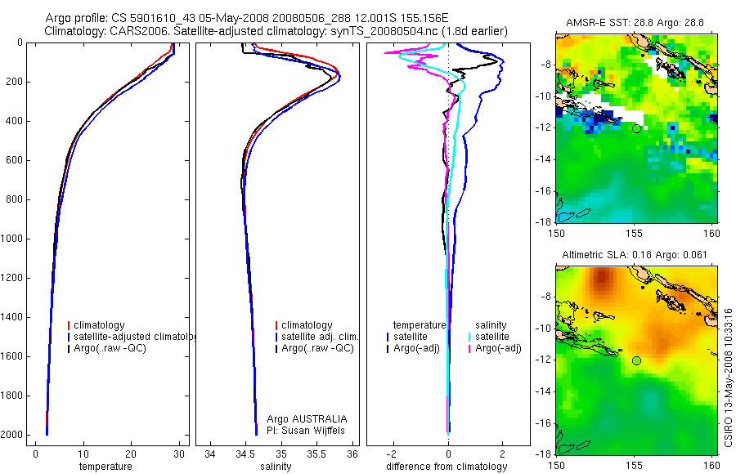Click magenta 'Argo(-adj)' salinity legend entry
Viewport: 736px width, 474px height.
pyautogui.click(x=498, y=348)
